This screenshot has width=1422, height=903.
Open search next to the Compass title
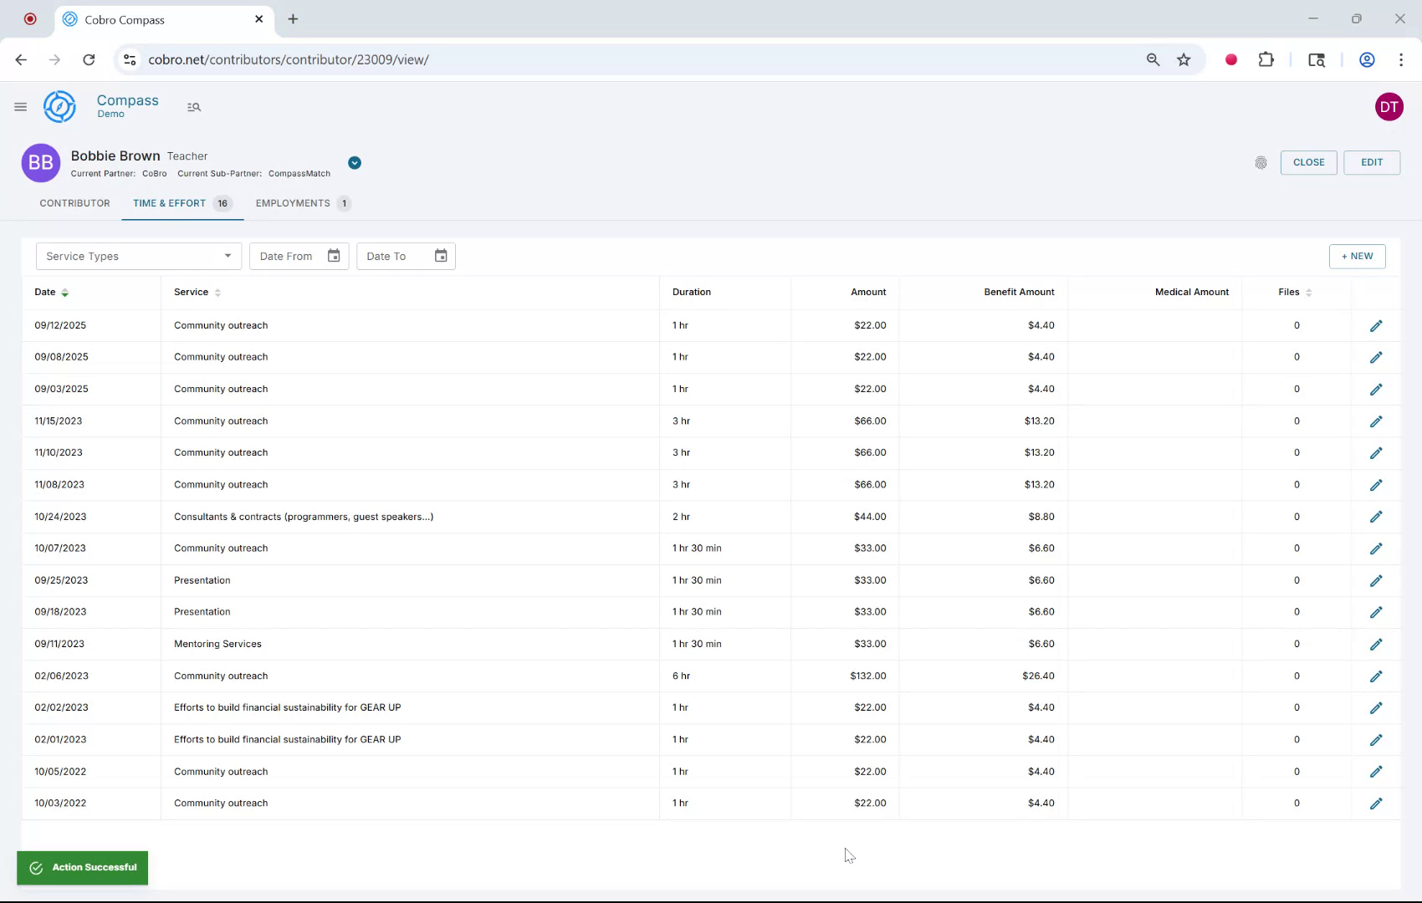(x=194, y=107)
